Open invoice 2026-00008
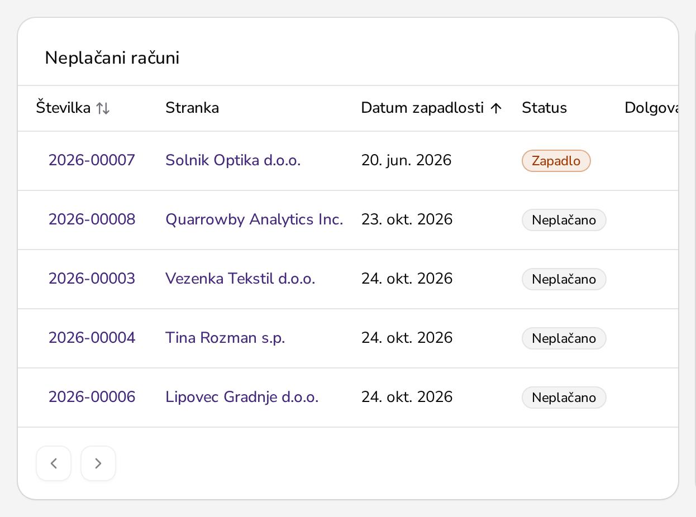This screenshot has height=517, width=696. [x=92, y=220]
